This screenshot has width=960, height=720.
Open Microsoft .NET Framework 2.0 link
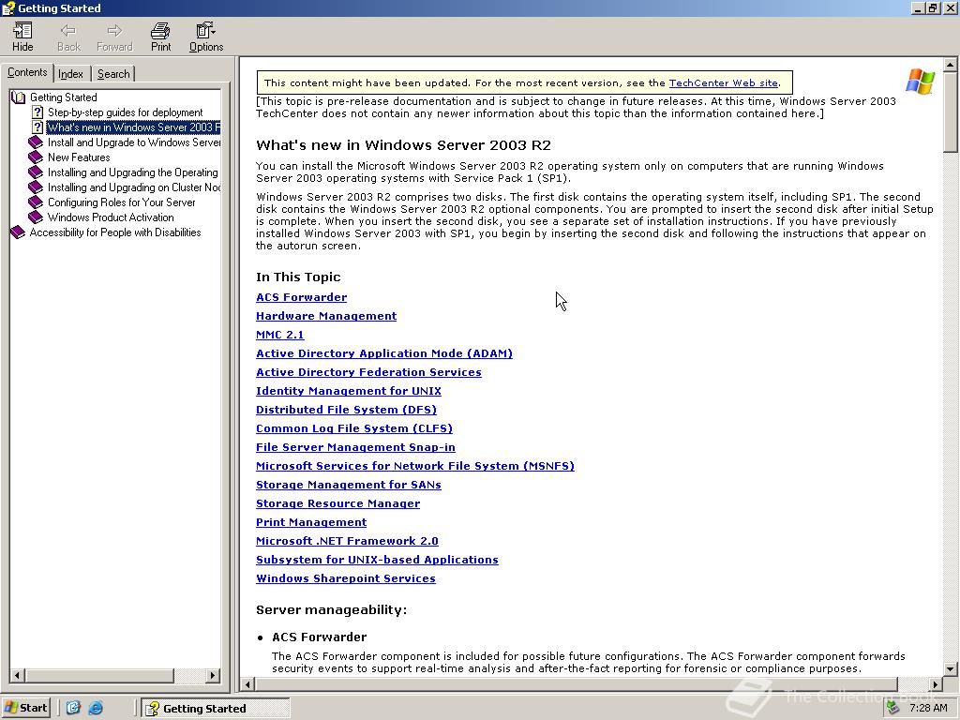tap(347, 541)
